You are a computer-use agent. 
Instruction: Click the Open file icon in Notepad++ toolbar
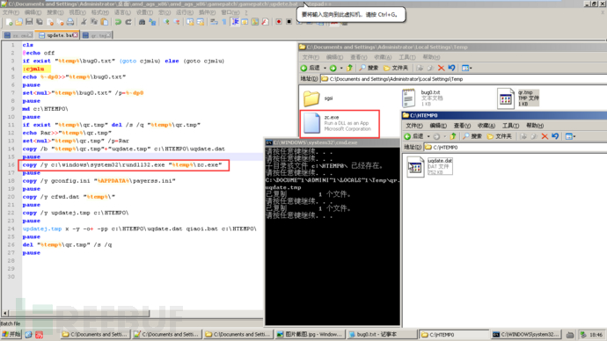tap(18, 22)
